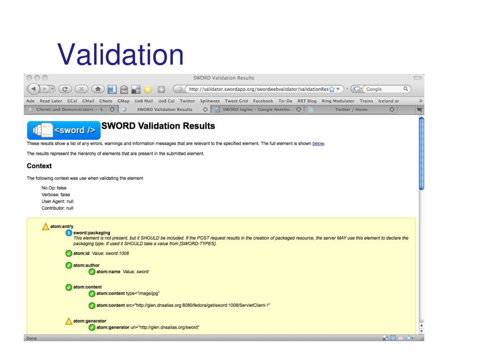Click the green check beside atom:content type image/jpg
The height and width of the screenshot is (358, 477).
pos(92,294)
